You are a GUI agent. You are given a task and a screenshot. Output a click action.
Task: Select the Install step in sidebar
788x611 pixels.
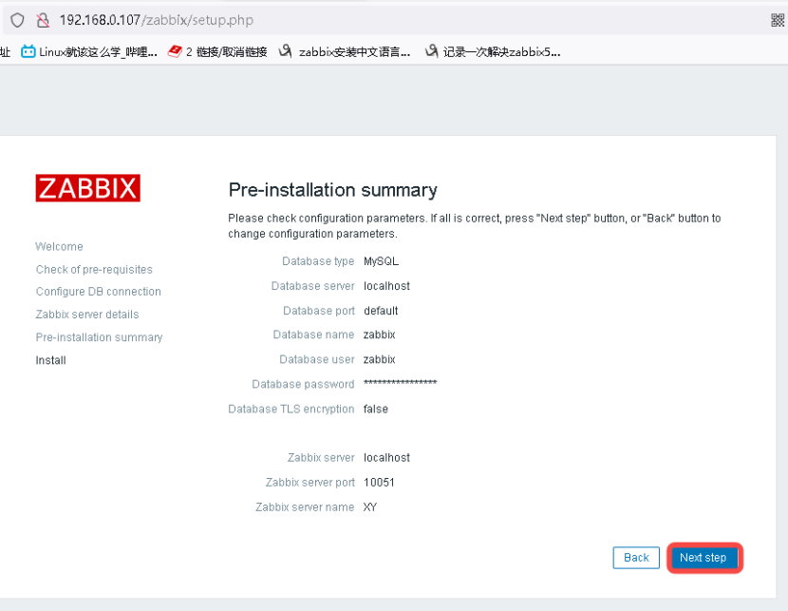coord(50,360)
